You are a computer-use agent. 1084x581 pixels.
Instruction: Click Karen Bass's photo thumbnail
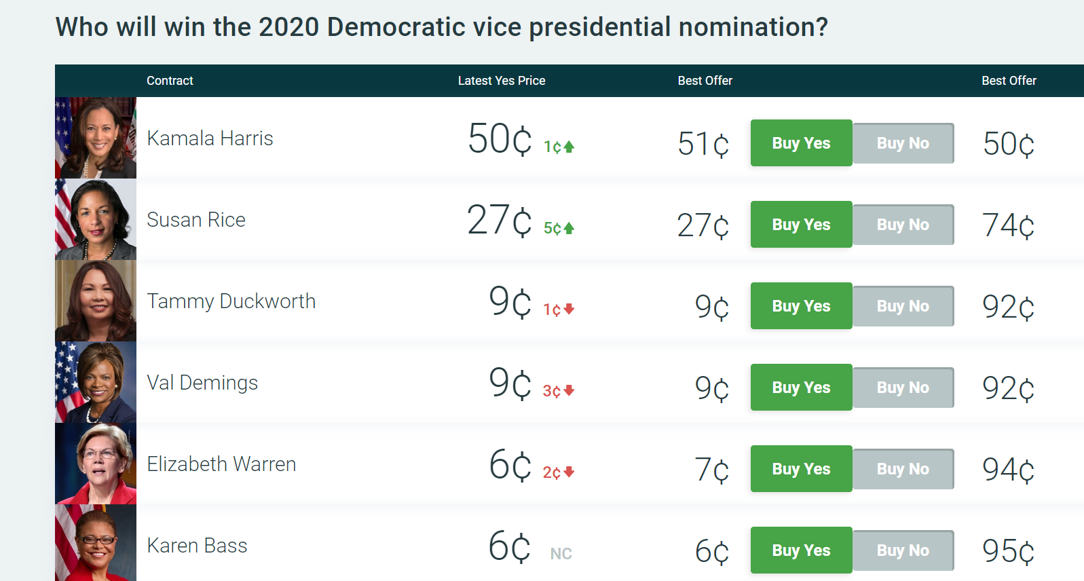(96, 543)
